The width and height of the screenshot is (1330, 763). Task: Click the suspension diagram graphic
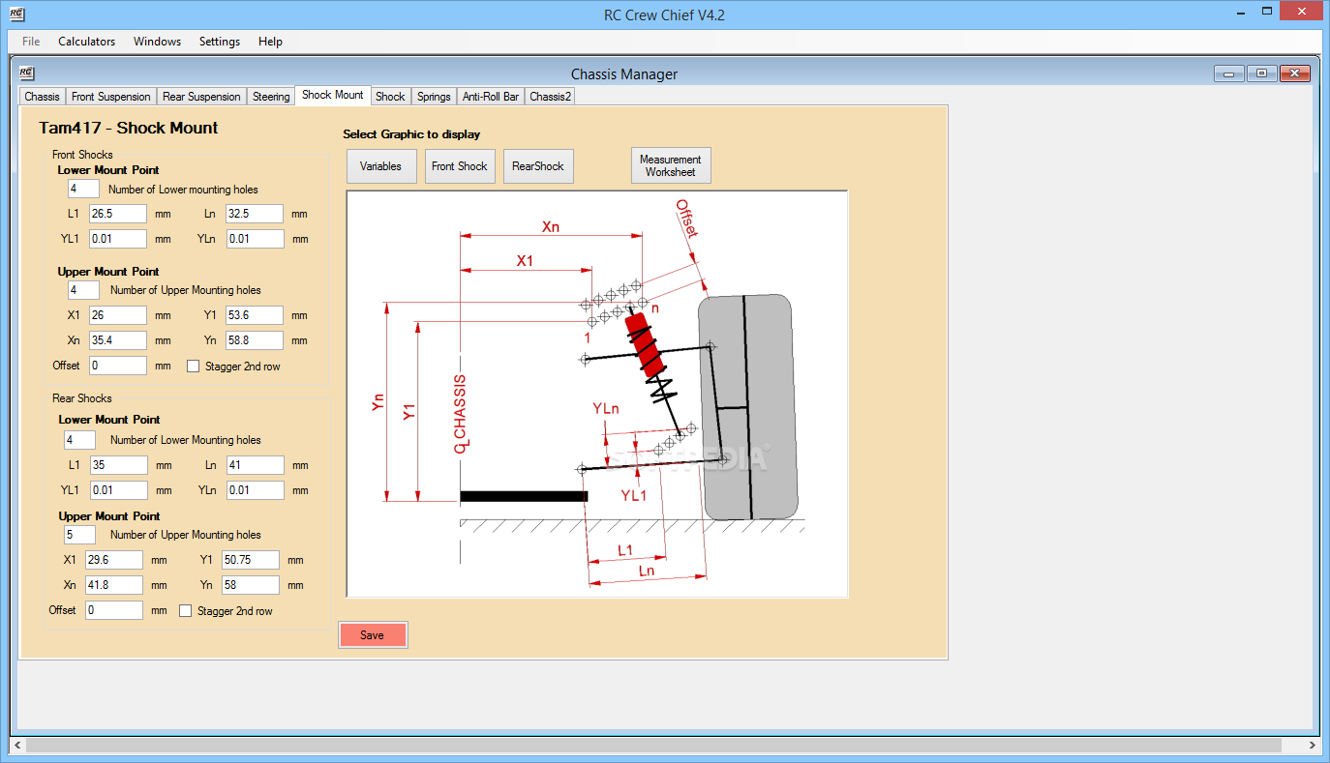tap(597, 395)
